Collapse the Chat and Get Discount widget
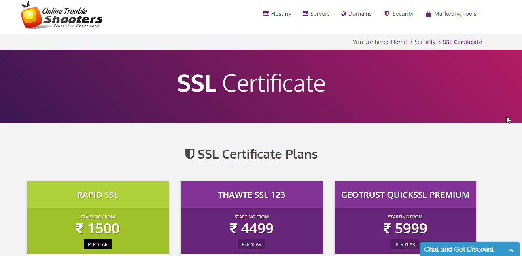The width and height of the screenshot is (522, 256). pyautogui.click(x=511, y=250)
